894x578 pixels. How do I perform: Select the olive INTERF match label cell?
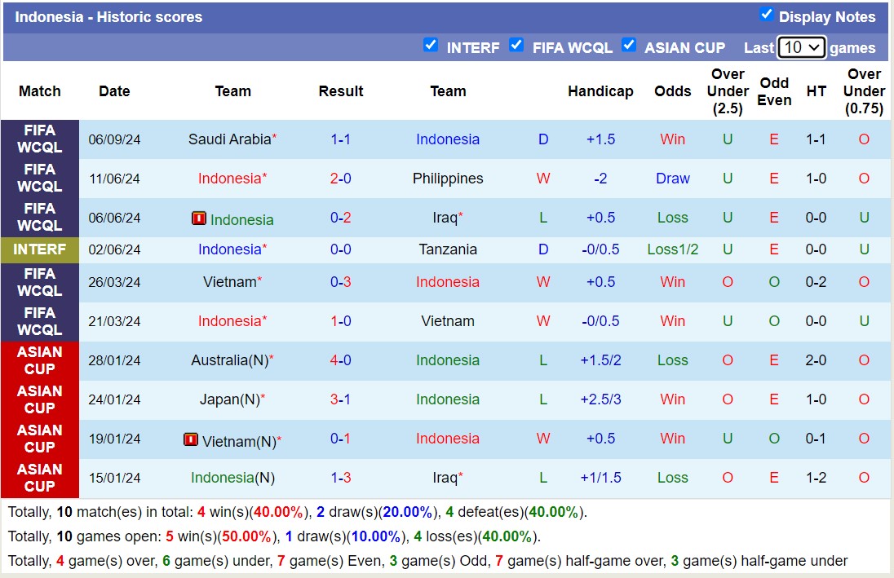(40, 249)
